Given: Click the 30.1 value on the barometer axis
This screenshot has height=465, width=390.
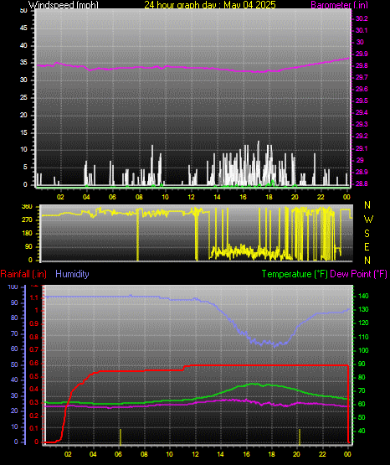Looking at the screenshot, I should click(x=362, y=30).
